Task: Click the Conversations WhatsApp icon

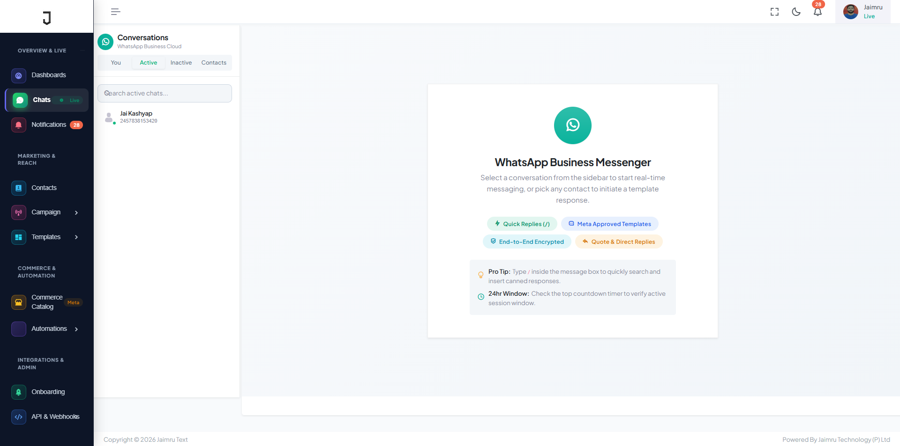Action: tap(105, 42)
